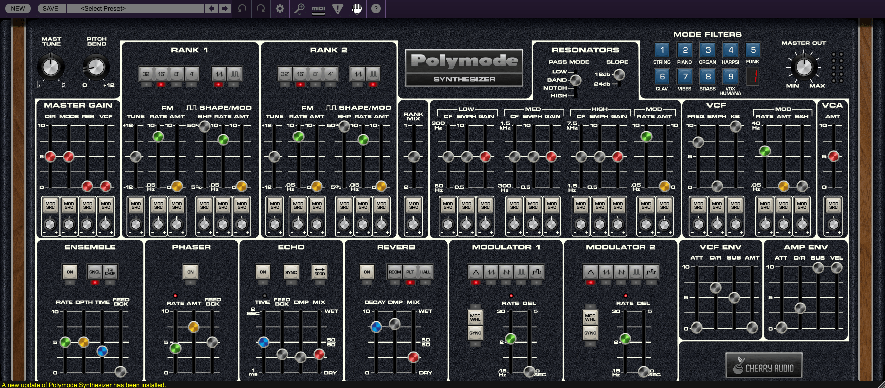Open the zoom magnifier menu
The height and width of the screenshot is (388, 885).
pyautogui.click(x=300, y=8)
